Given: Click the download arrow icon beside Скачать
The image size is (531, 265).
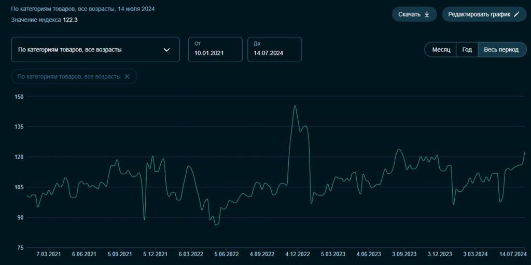Looking at the screenshot, I should 427,15.
